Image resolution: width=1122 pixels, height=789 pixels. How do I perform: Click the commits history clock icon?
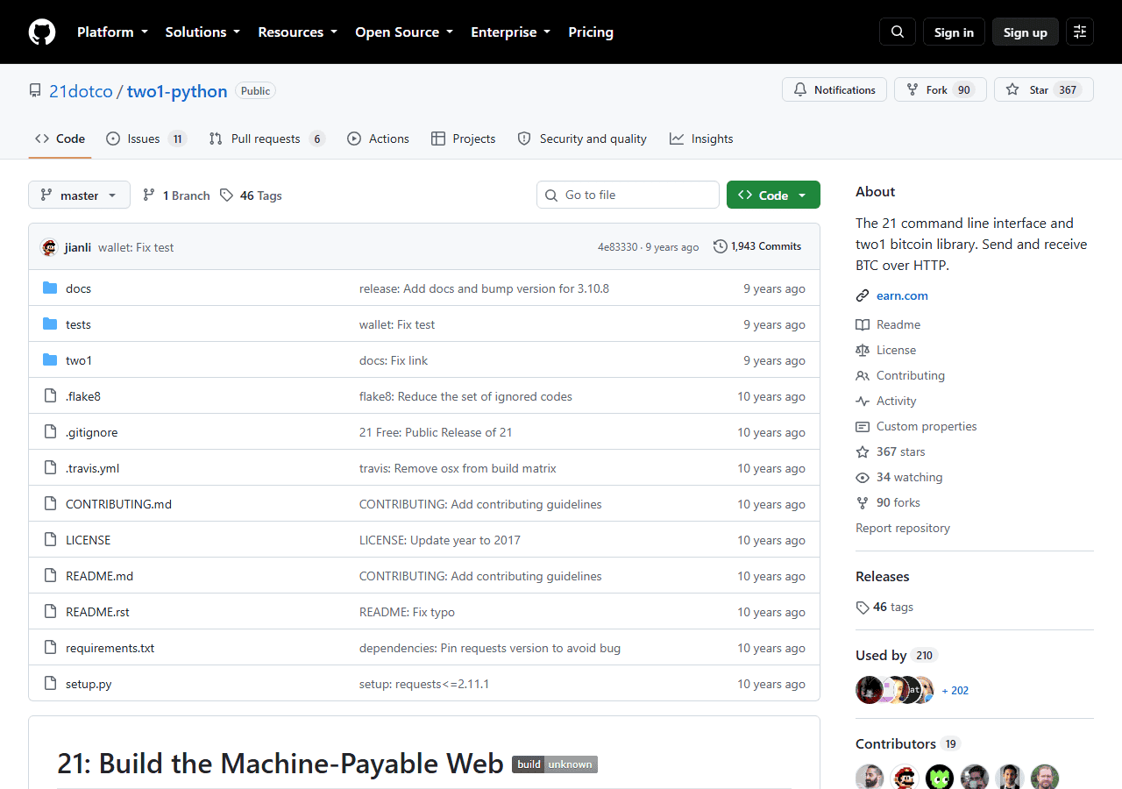point(721,246)
